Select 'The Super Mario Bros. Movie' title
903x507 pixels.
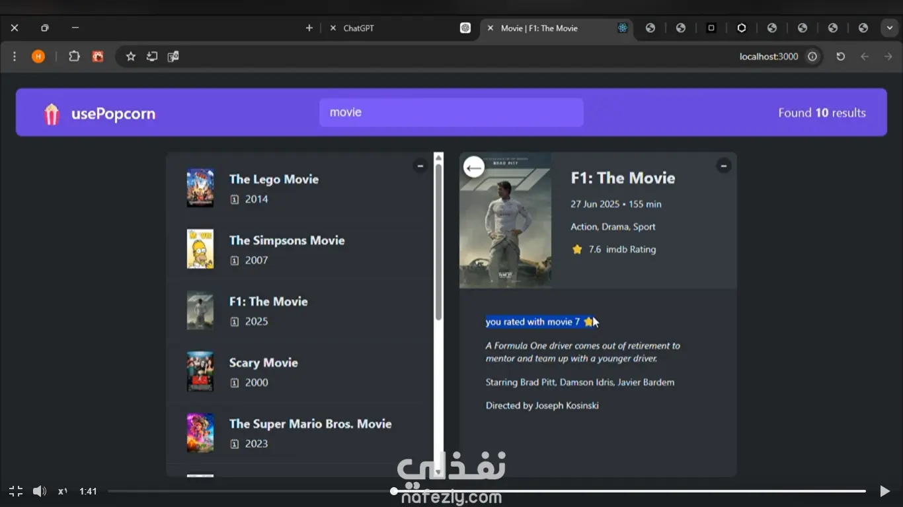tap(311, 424)
